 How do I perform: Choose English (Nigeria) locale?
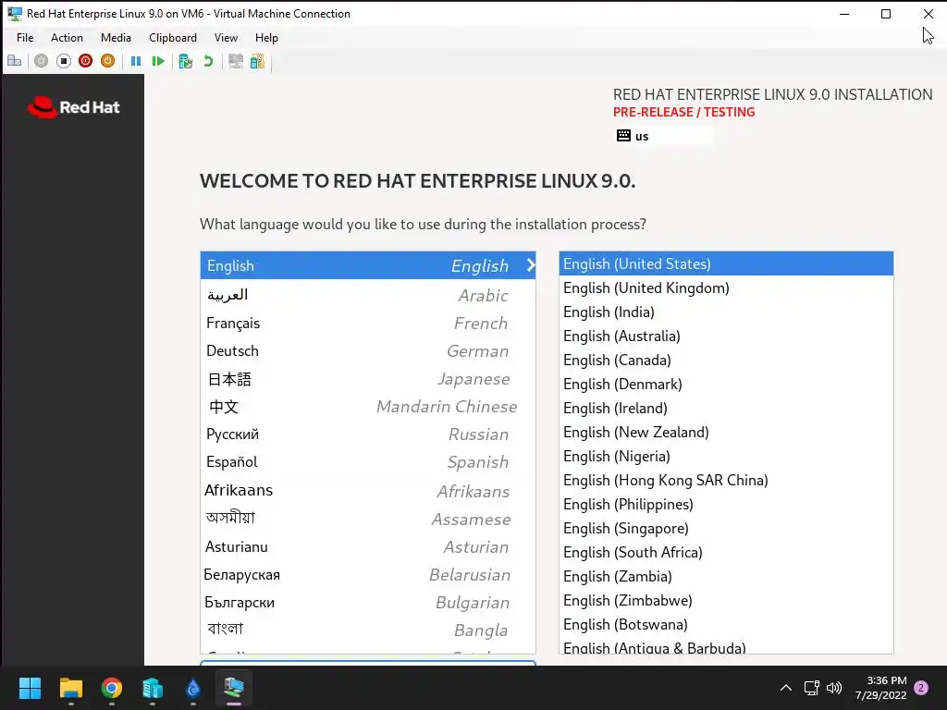(726, 457)
